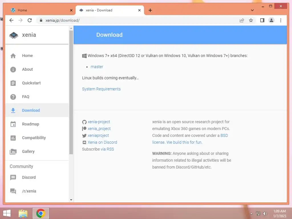292x219 pixels.
Task: Open the Chrome profile avatar
Action: 271,20
